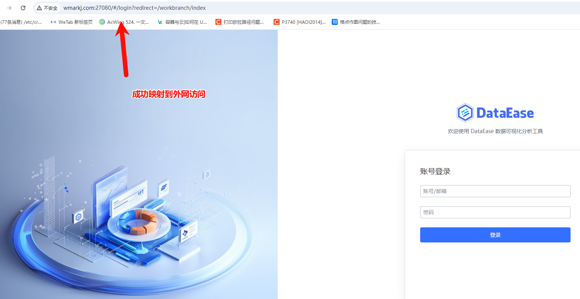Go forward using the browser arrow
Image resolution: width=580 pixels, height=299 pixels.
(x=9, y=8)
